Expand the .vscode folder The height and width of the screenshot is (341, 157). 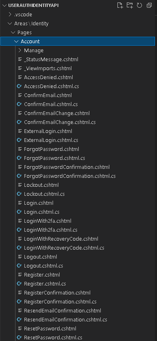pyautogui.click(x=10, y=15)
